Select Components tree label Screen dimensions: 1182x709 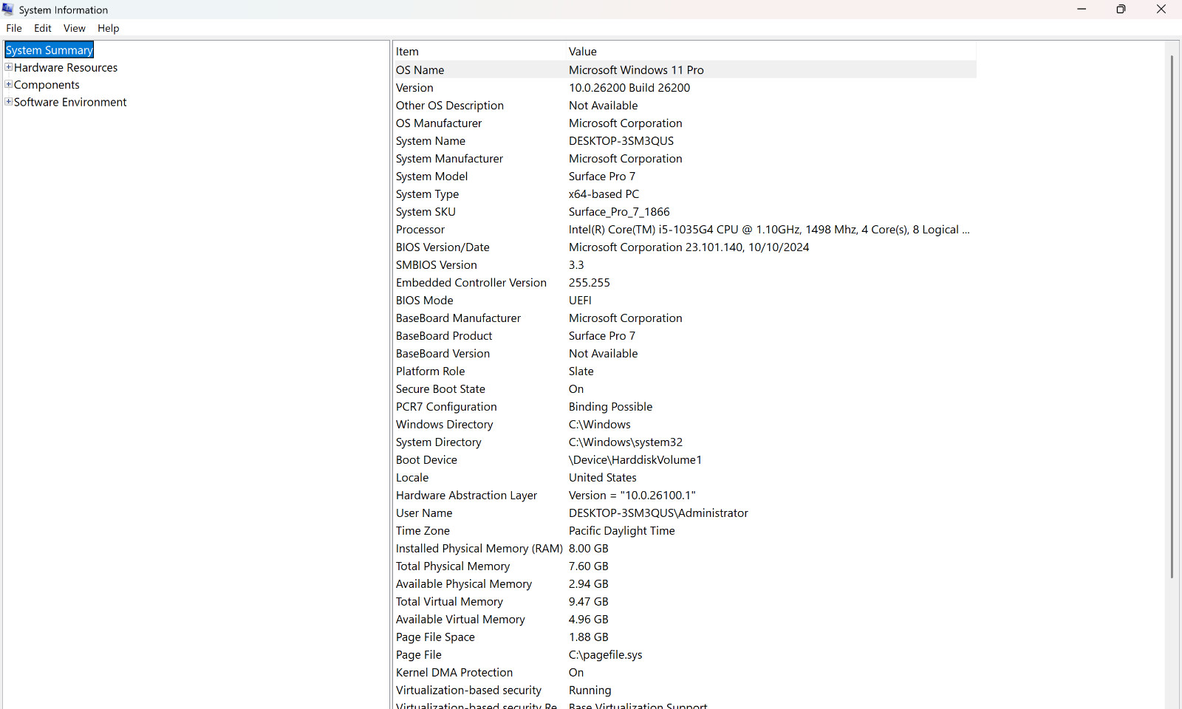click(x=47, y=85)
